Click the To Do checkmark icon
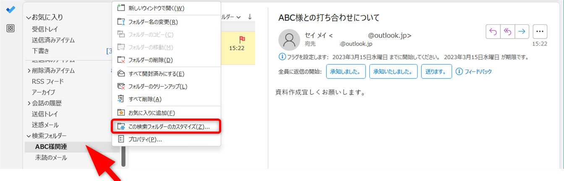 (x=11, y=10)
